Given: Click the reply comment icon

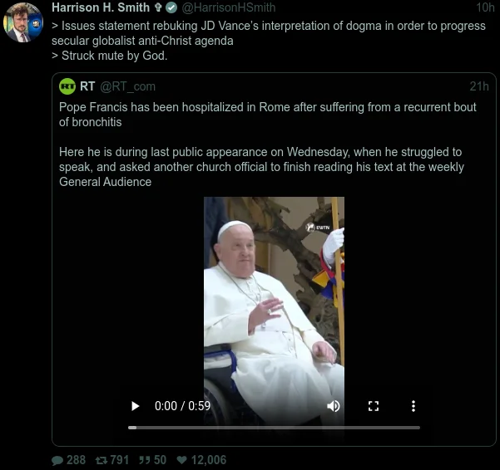Looking at the screenshot, I should point(57,460).
